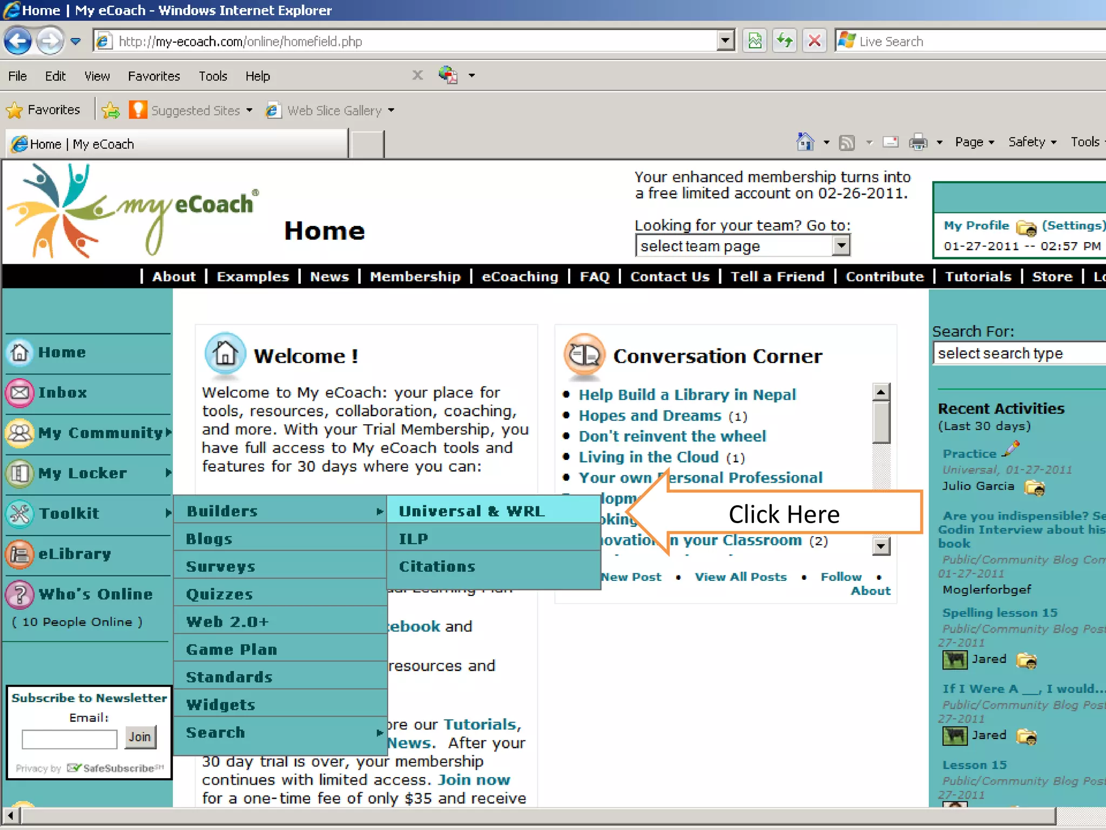The height and width of the screenshot is (830, 1106).
Task: Click the Who's Online question mark icon
Action: pyautogui.click(x=20, y=594)
